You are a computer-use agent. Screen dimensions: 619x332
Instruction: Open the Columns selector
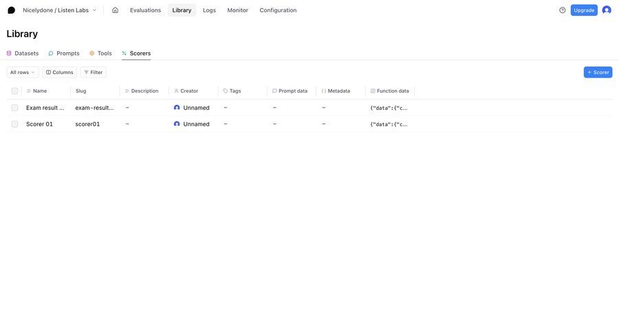click(x=60, y=73)
